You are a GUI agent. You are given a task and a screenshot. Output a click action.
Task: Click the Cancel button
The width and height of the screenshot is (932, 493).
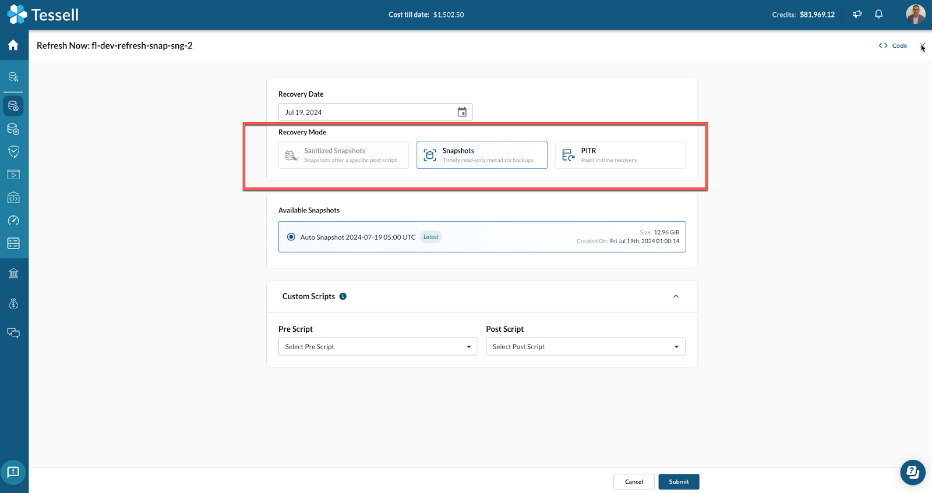coord(634,482)
